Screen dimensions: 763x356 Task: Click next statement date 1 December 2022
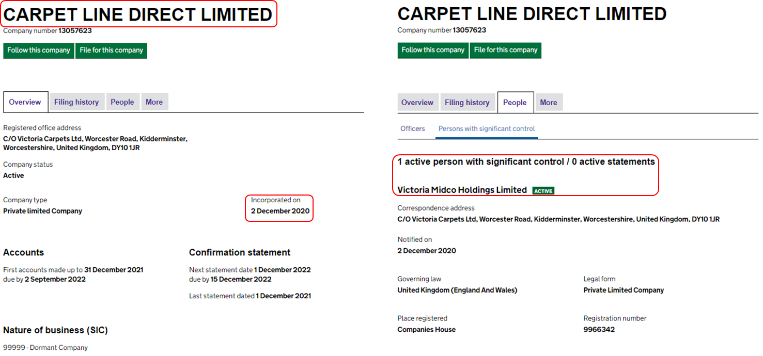[x=283, y=270]
